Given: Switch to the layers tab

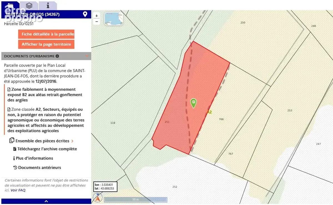Looking at the screenshot, I should point(29,5).
